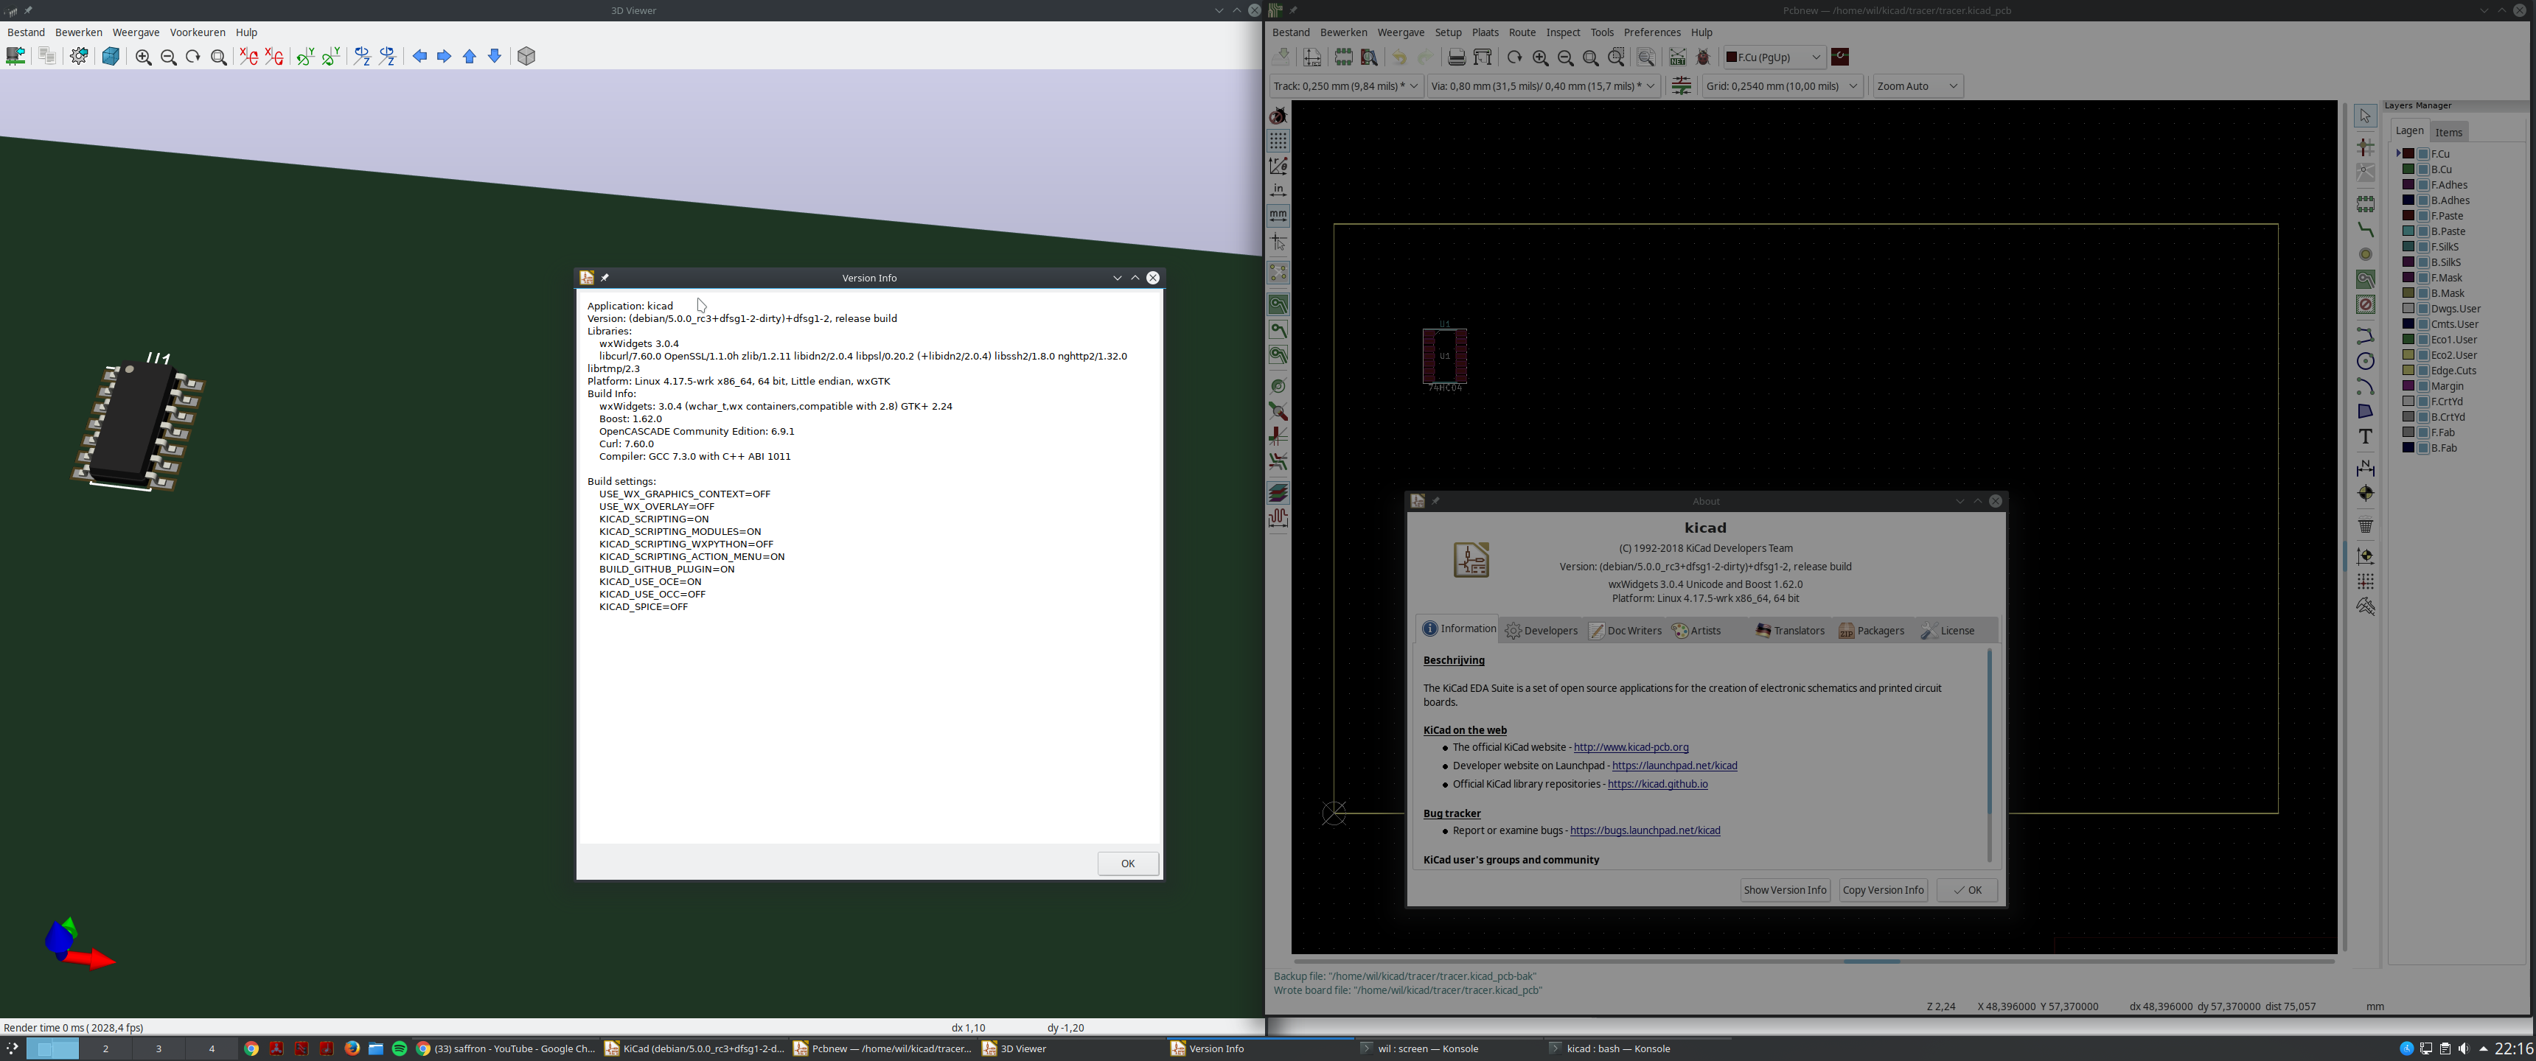Zoom in within the 3D Viewer
This screenshot has width=2536, height=1061.
(144, 57)
